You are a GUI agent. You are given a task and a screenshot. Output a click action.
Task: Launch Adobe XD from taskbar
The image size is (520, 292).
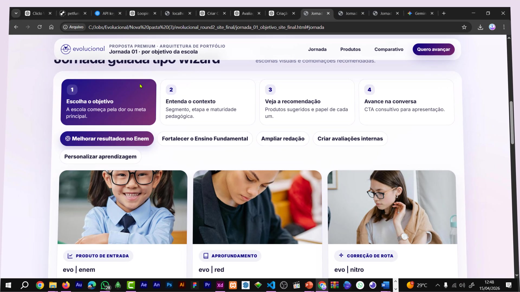tap(220, 285)
